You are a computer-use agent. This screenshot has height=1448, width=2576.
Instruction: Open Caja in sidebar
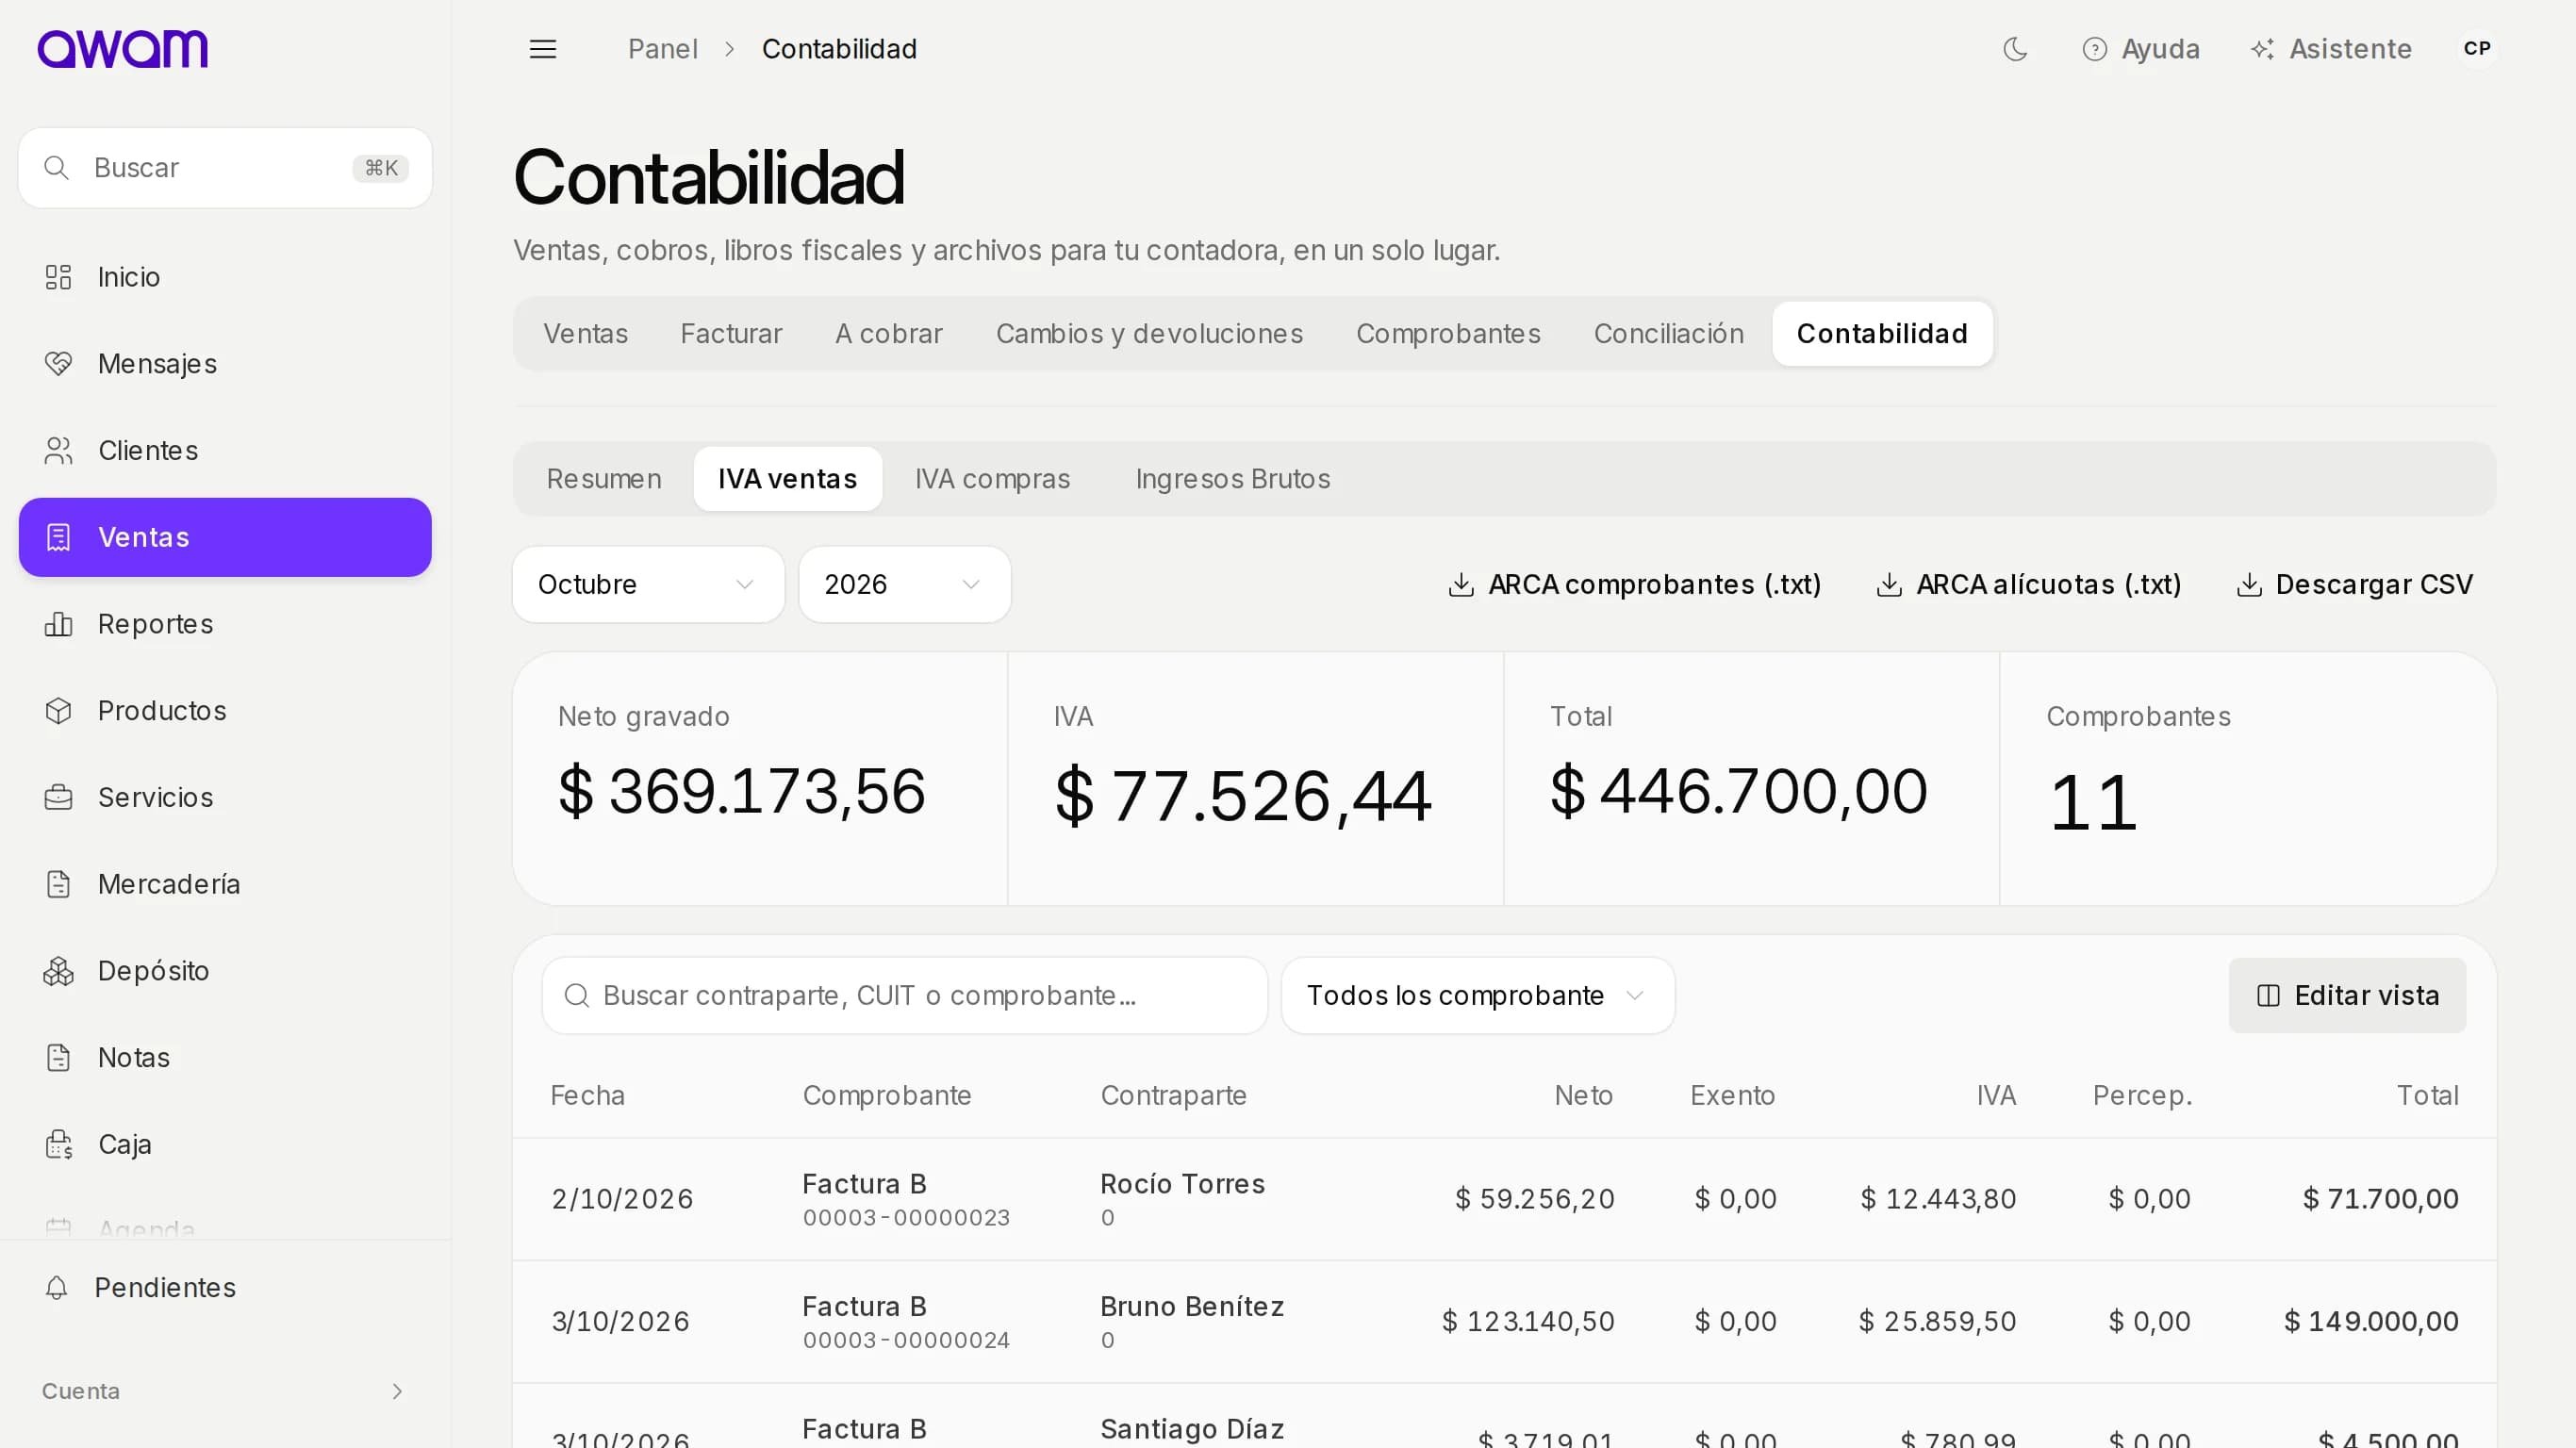point(225,1145)
